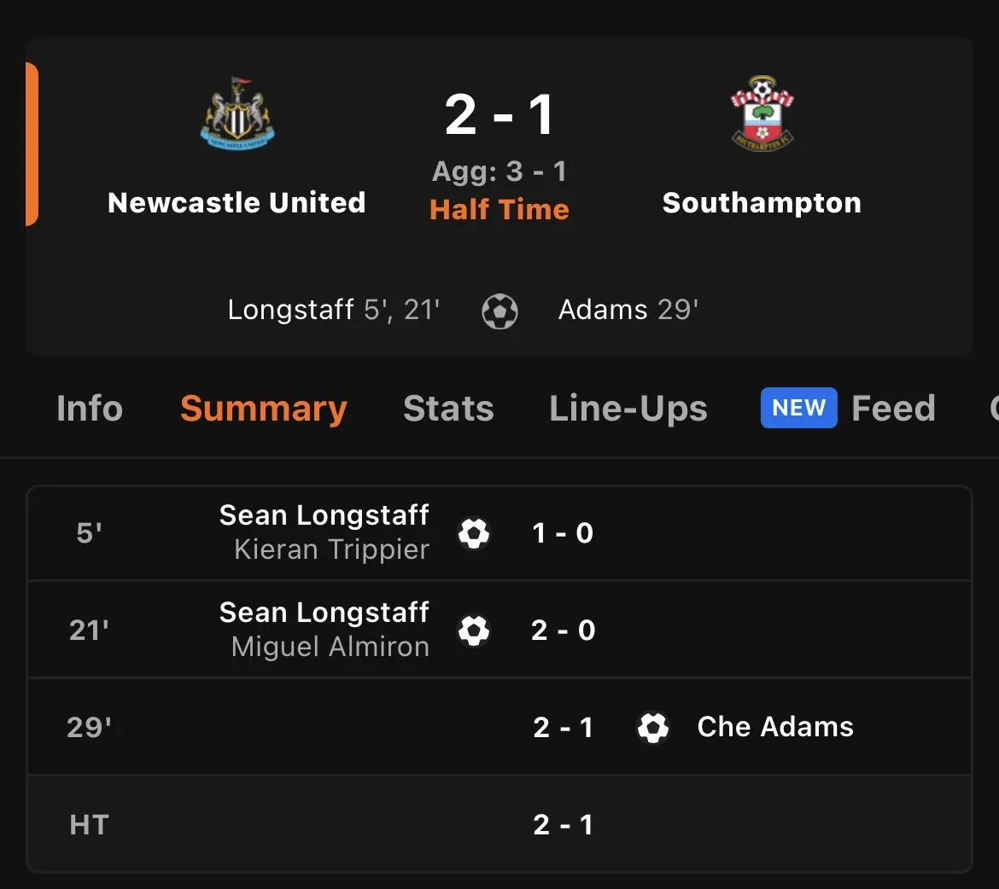Click goal ball icon in 5' row
This screenshot has width=999, height=889.
point(474,533)
